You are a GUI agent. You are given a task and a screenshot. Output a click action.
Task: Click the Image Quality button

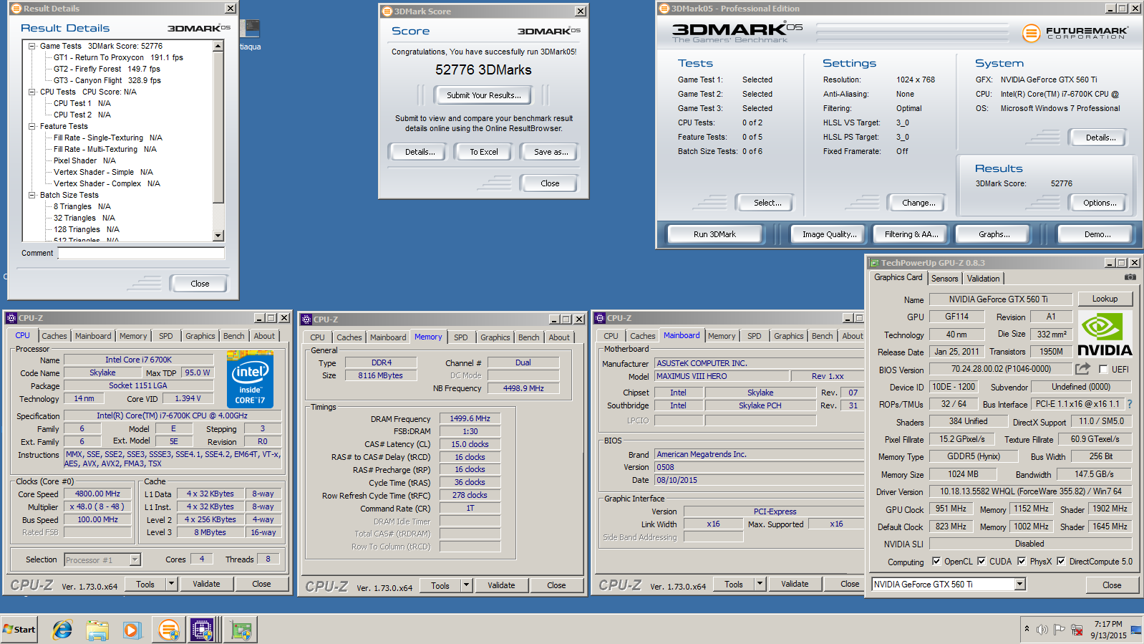[x=829, y=234]
